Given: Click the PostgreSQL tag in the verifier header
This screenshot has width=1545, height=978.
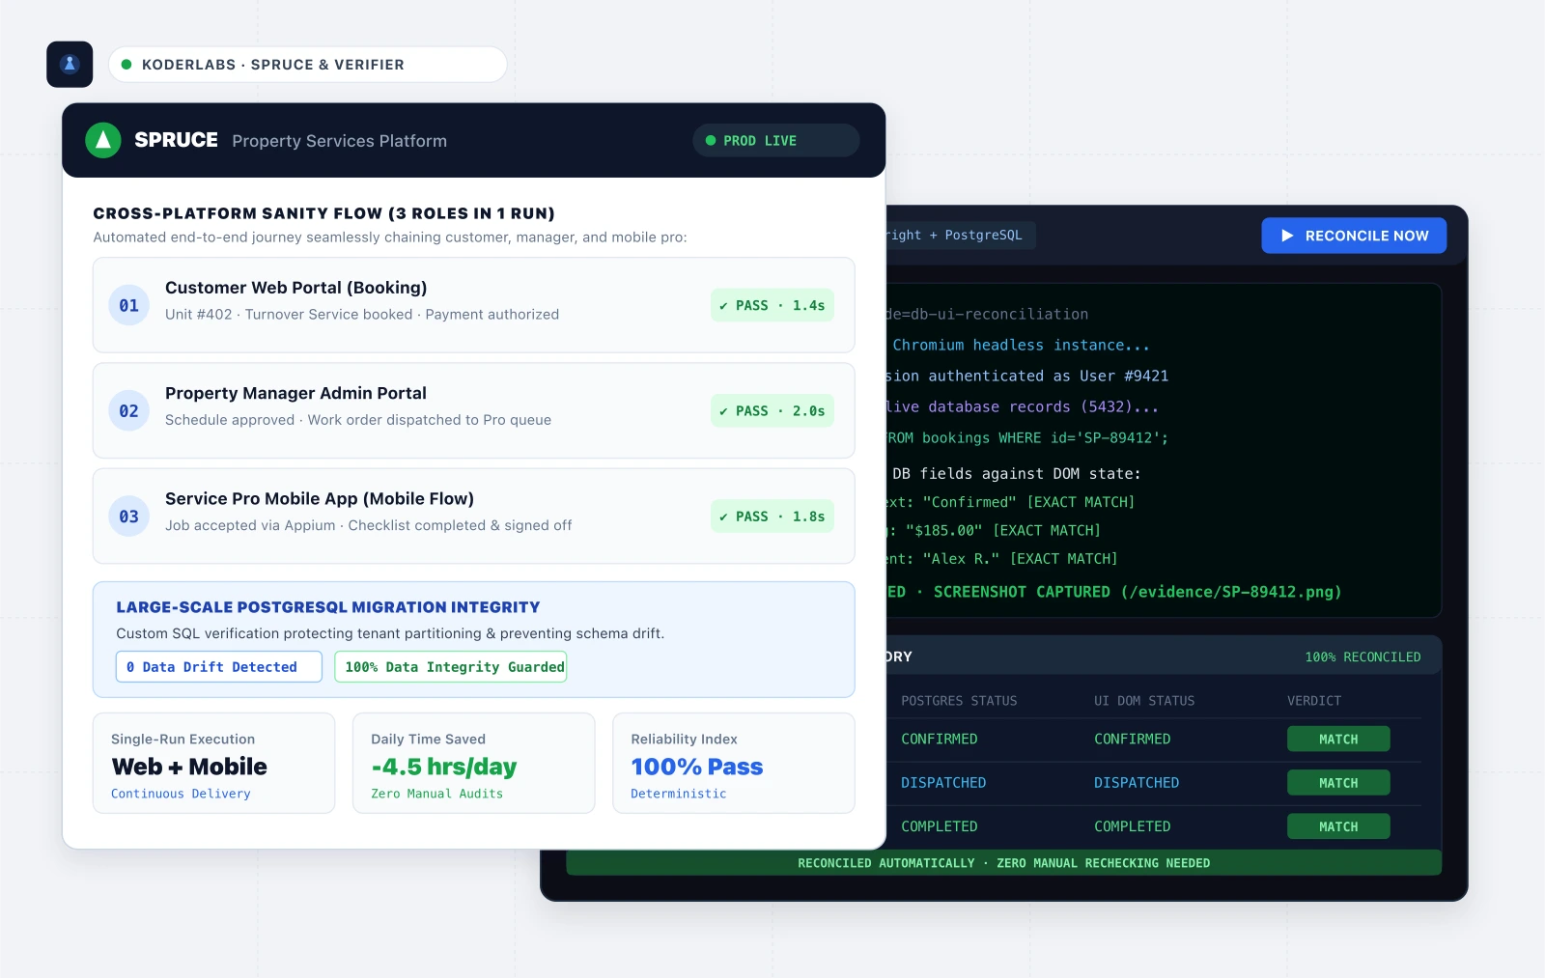Looking at the screenshot, I should coord(960,236).
